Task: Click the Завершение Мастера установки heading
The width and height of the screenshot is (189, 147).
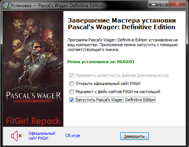Action: pos(122,24)
